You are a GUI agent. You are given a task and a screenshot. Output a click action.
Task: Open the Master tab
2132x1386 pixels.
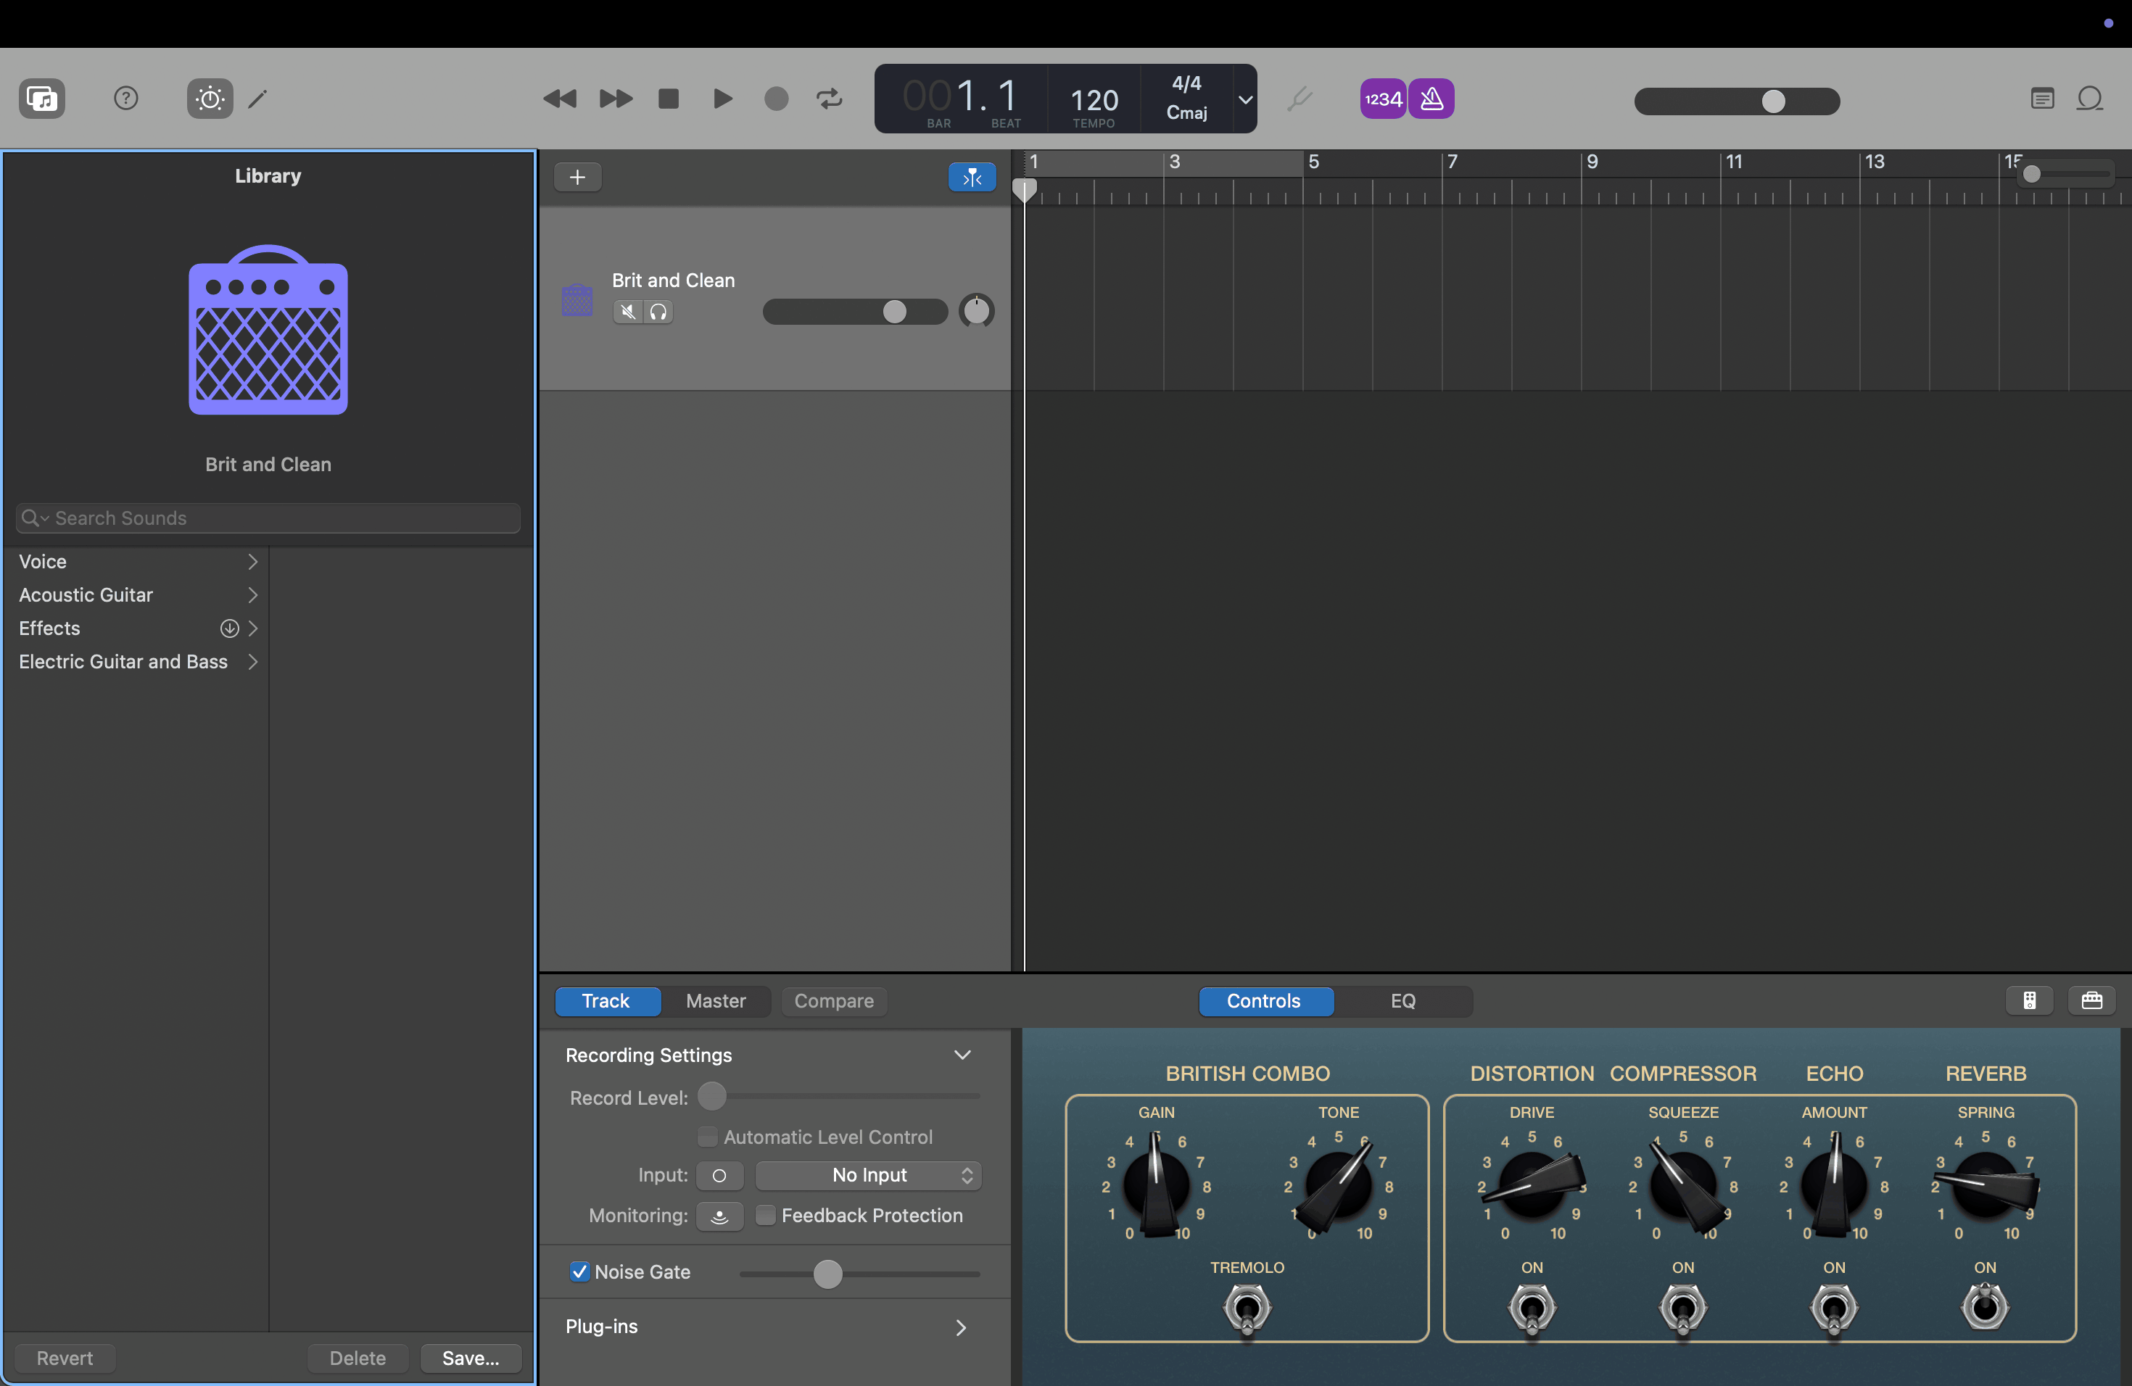click(716, 1001)
